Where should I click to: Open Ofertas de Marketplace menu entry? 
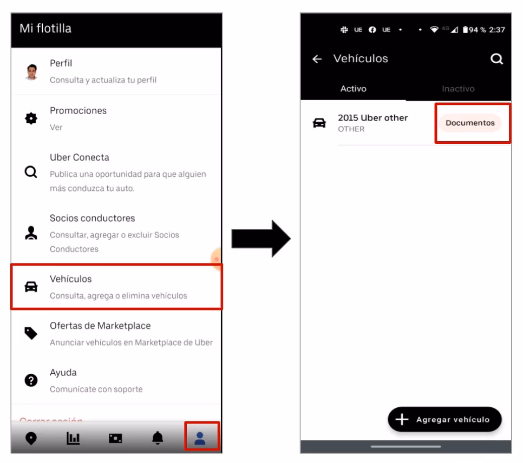coord(116,334)
